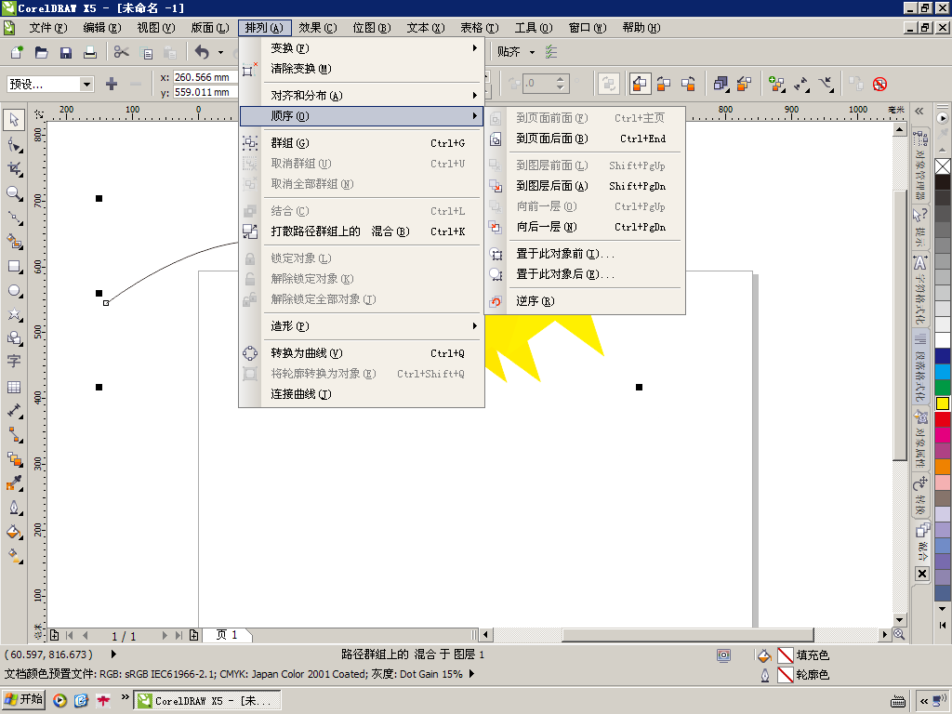Choose 转换为曲线 menu item
Image resolution: width=952 pixels, height=714 pixels.
point(362,353)
